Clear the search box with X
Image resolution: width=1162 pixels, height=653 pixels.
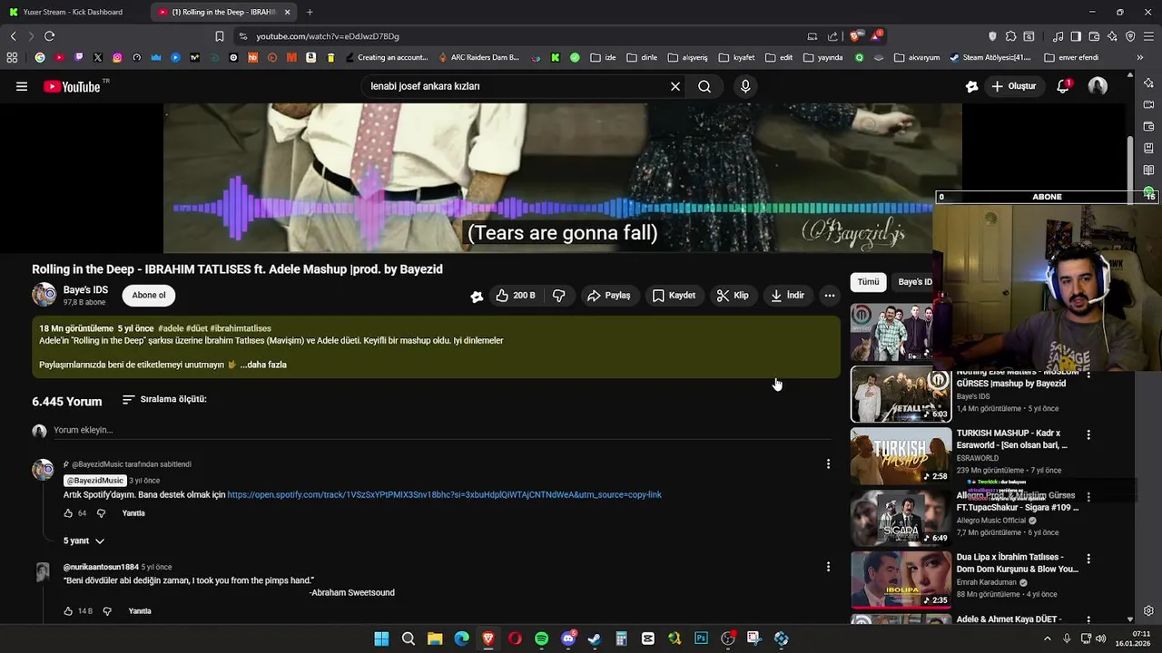coord(675,86)
